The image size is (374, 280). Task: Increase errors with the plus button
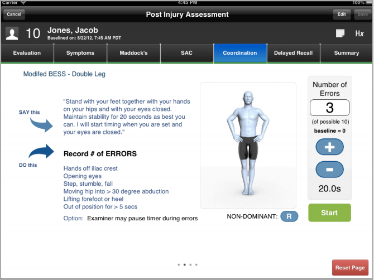click(330, 147)
